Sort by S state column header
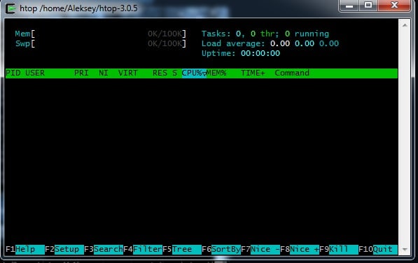418x263 pixels. coord(174,73)
